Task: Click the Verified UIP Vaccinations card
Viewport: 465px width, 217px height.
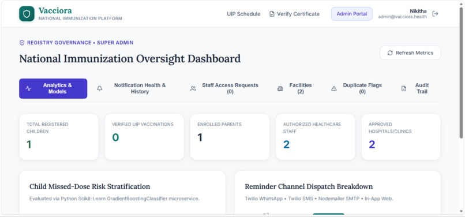Action: click(144, 137)
